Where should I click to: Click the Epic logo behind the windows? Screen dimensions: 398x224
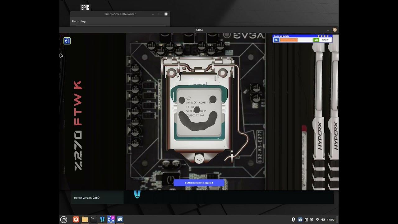pos(85,8)
